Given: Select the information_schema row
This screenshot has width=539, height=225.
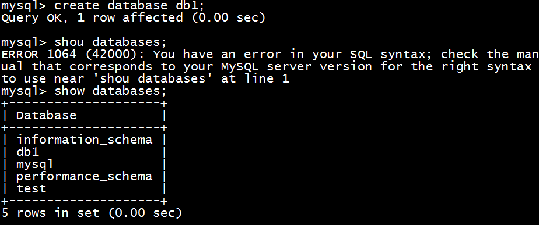Looking at the screenshot, I should (x=84, y=140).
